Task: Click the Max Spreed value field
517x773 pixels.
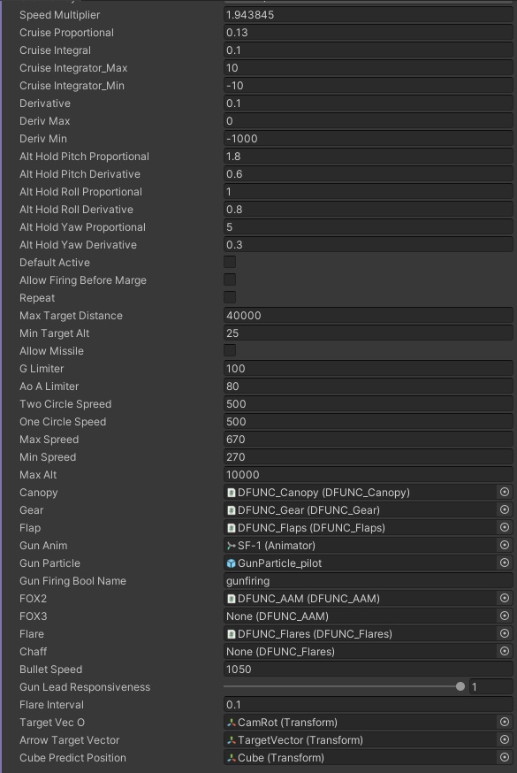Action: coord(369,440)
